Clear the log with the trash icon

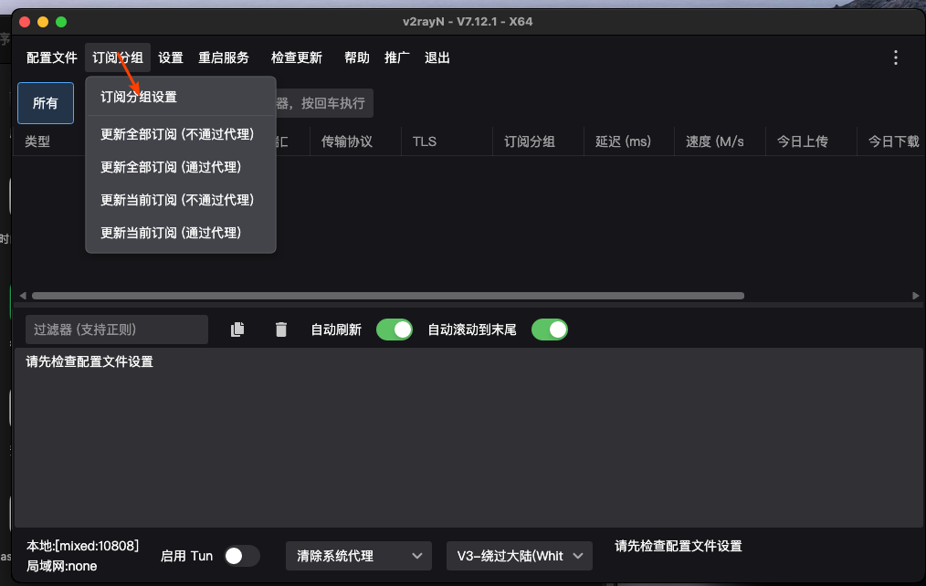pyautogui.click(x=281, y=330)
